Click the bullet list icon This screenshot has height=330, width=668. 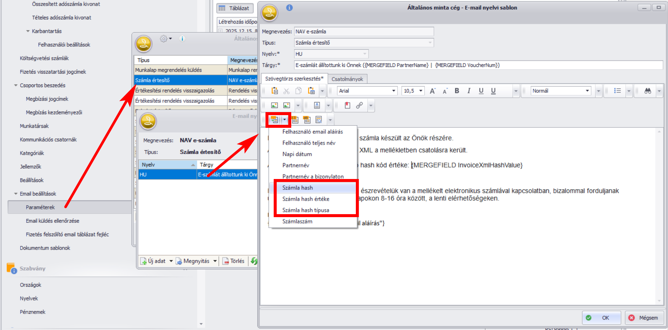[617, 91]
